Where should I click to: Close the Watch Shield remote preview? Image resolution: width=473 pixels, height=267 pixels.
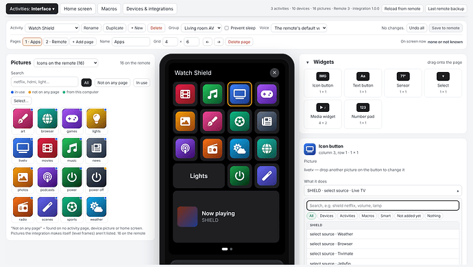(x=274, y=73)
